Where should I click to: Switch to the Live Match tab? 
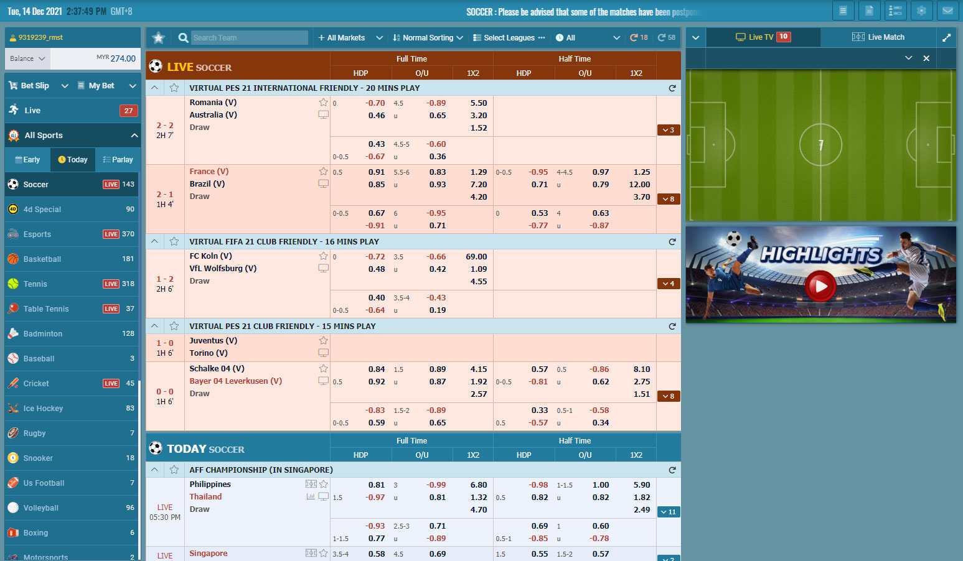pyautogui.click(x=878, y=37)
